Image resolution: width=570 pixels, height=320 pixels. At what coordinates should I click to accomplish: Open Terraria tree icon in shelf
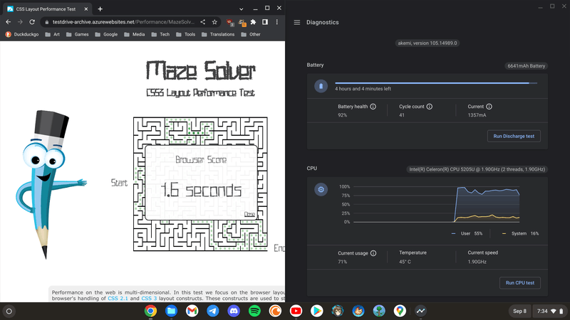379,311
